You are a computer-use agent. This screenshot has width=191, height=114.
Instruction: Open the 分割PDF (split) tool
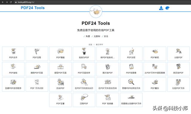(178, 54)
